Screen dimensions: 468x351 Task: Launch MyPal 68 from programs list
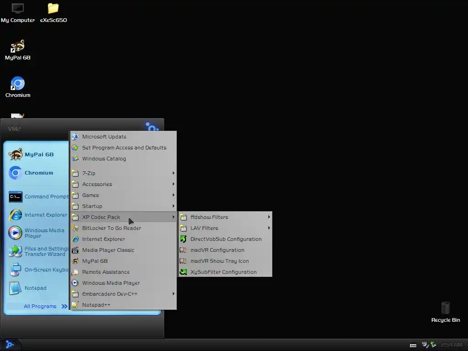[x=123, y=261]
